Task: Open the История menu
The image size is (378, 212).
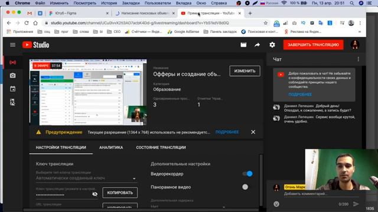Action: point(109,3)
